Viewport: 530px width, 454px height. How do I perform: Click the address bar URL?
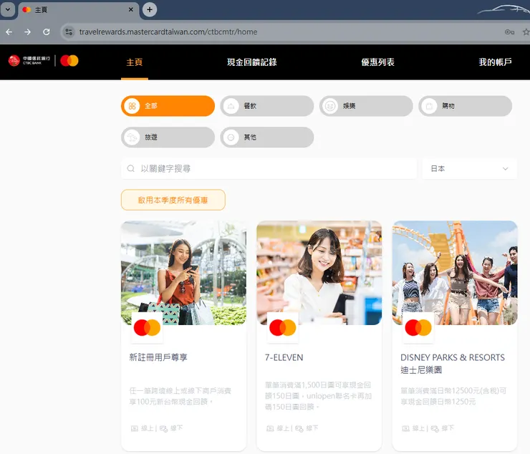[168, 32]
